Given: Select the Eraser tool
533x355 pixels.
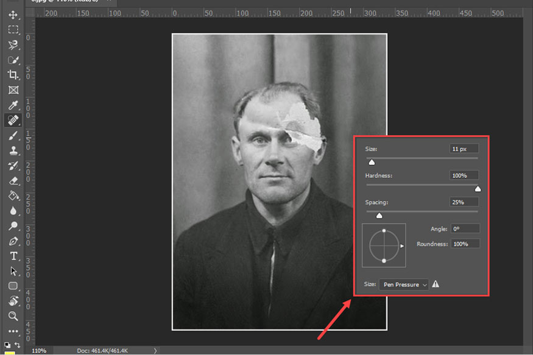Looking at the screenshot, I should click(x=13, y=181).
